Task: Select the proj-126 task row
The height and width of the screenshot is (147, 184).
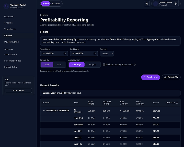Action: click(x=110, y=144)
